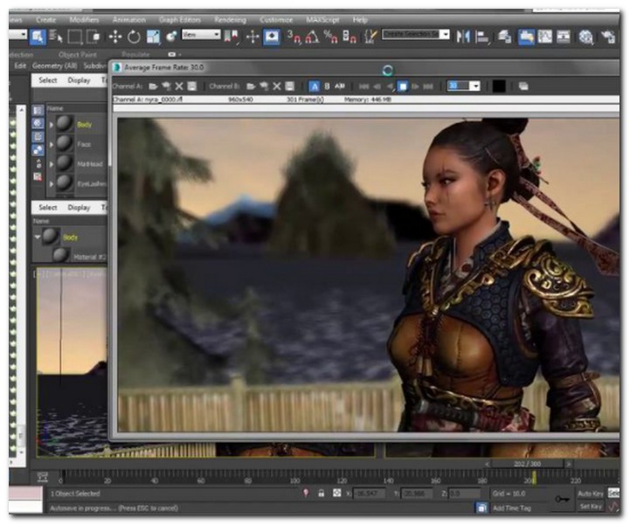Viewport: 630px width, 524px height.
Task: Open file in Channel A
Action: (153, 86)
